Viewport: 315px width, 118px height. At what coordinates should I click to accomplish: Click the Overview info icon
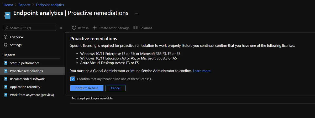[x=6, y=37]
